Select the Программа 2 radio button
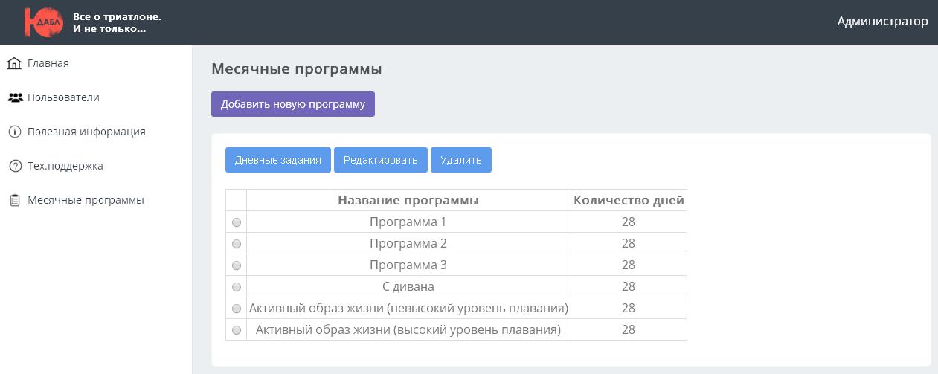The image size is (938, 374). 237,244
